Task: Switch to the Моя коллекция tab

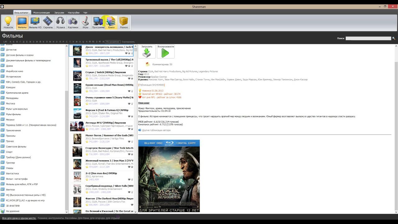Action: (41, 13)
